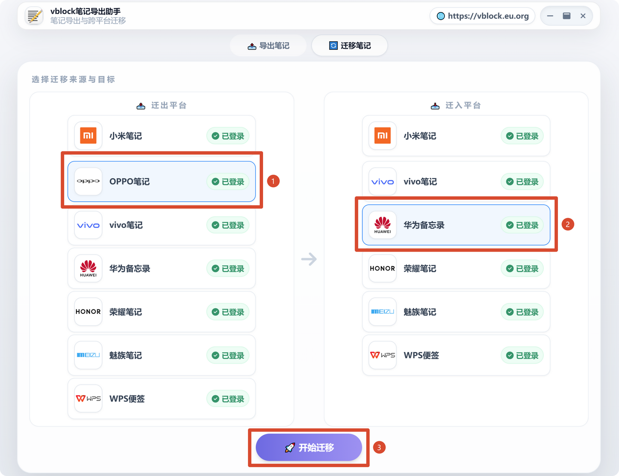Click the upload tray icon in 导出笔记 tab

click(252, 46)
